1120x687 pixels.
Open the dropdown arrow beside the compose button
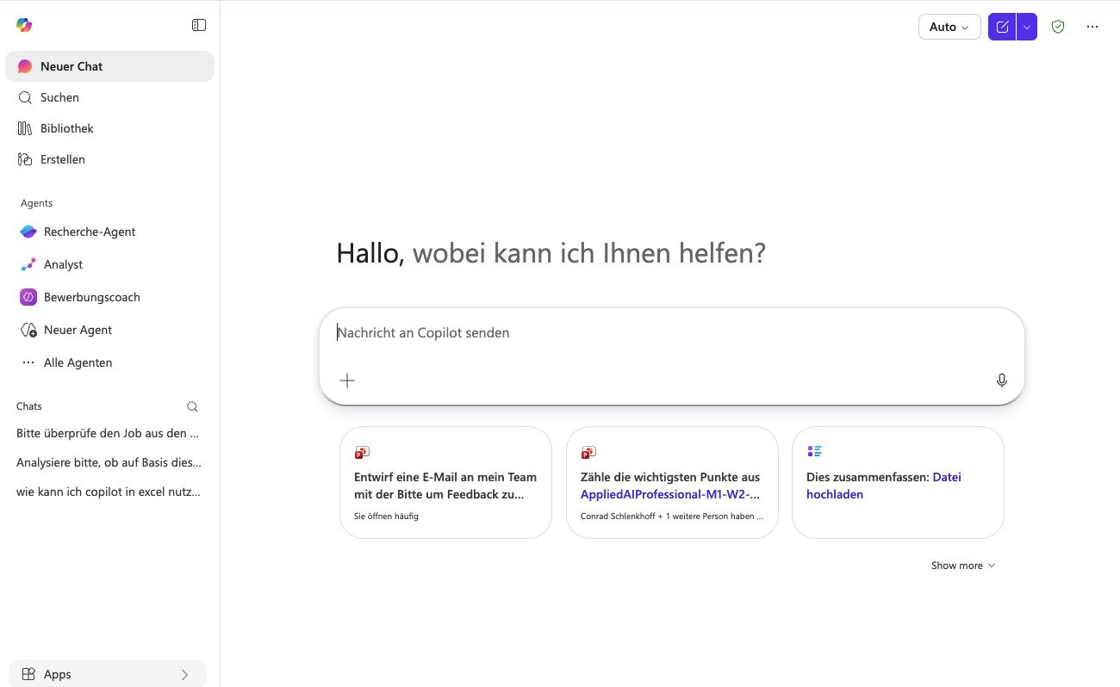point(1027,27)
